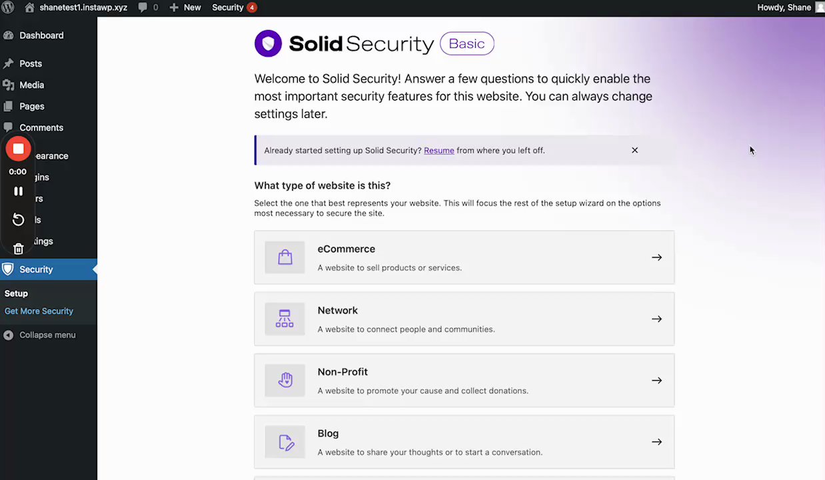Select the eCommerce shopping bag icon

point(285,257)
